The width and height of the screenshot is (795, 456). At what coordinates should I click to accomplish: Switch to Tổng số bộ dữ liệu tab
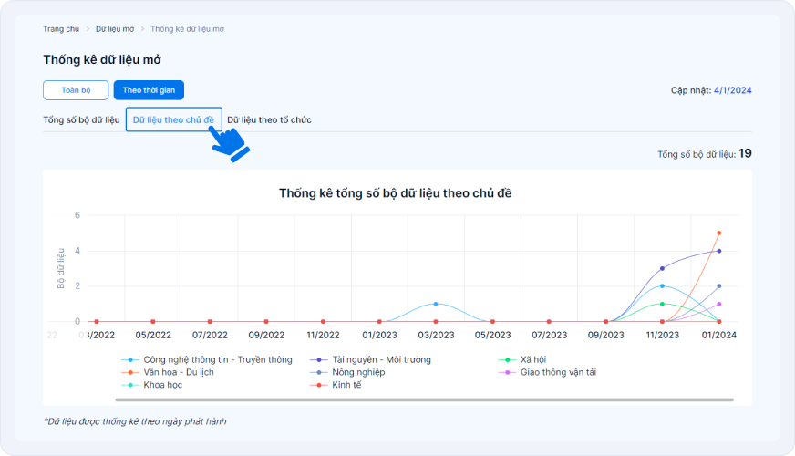click(81, 119)
